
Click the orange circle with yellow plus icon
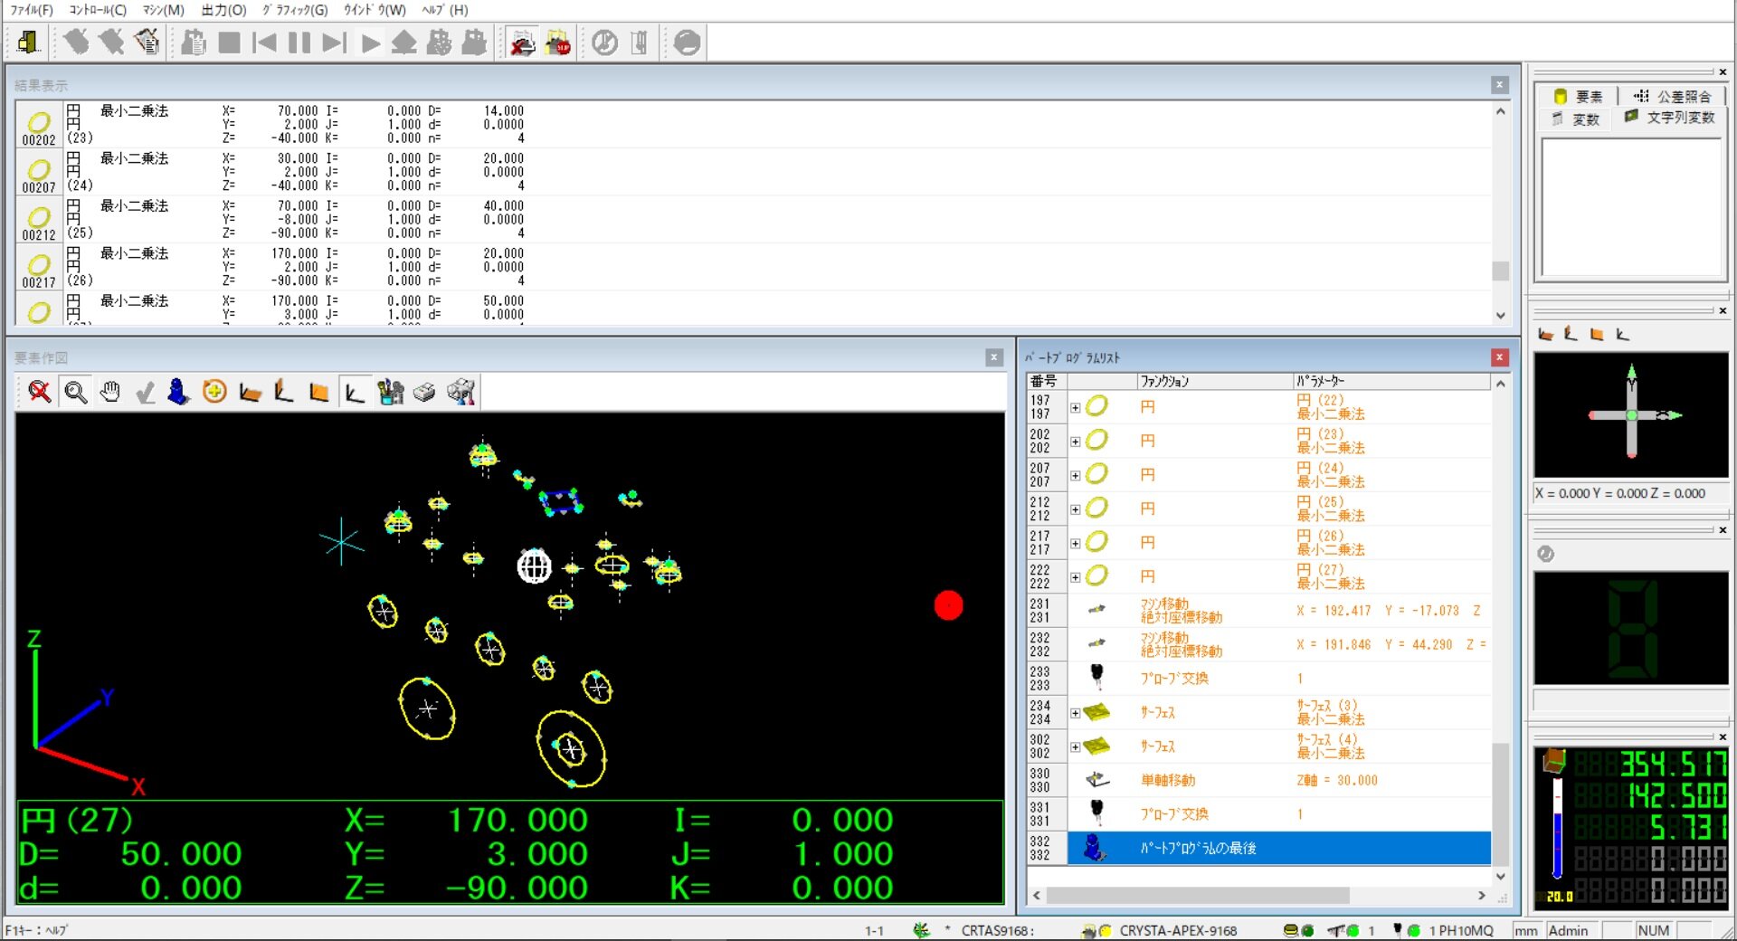(214, 392)
